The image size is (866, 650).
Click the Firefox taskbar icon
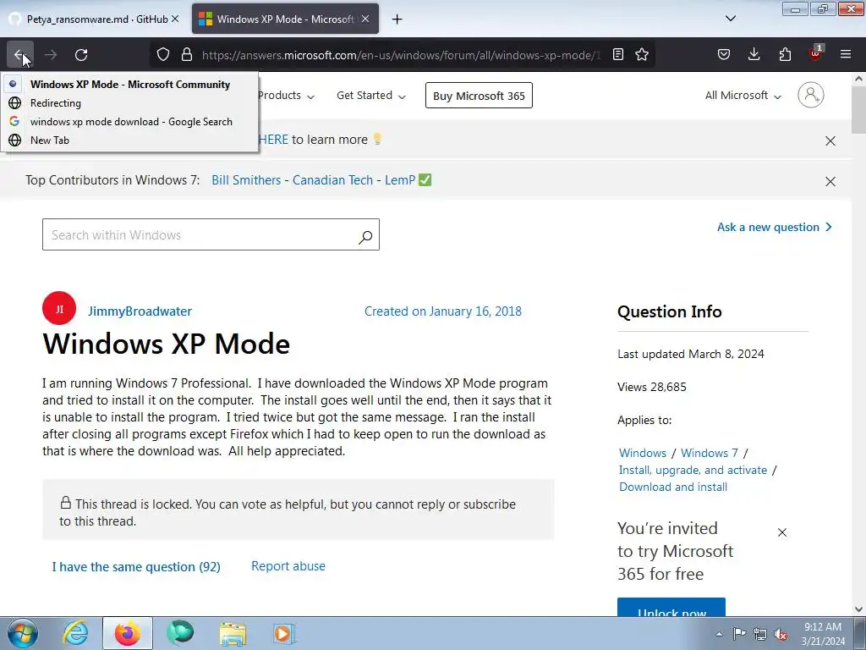click(127, 633)
